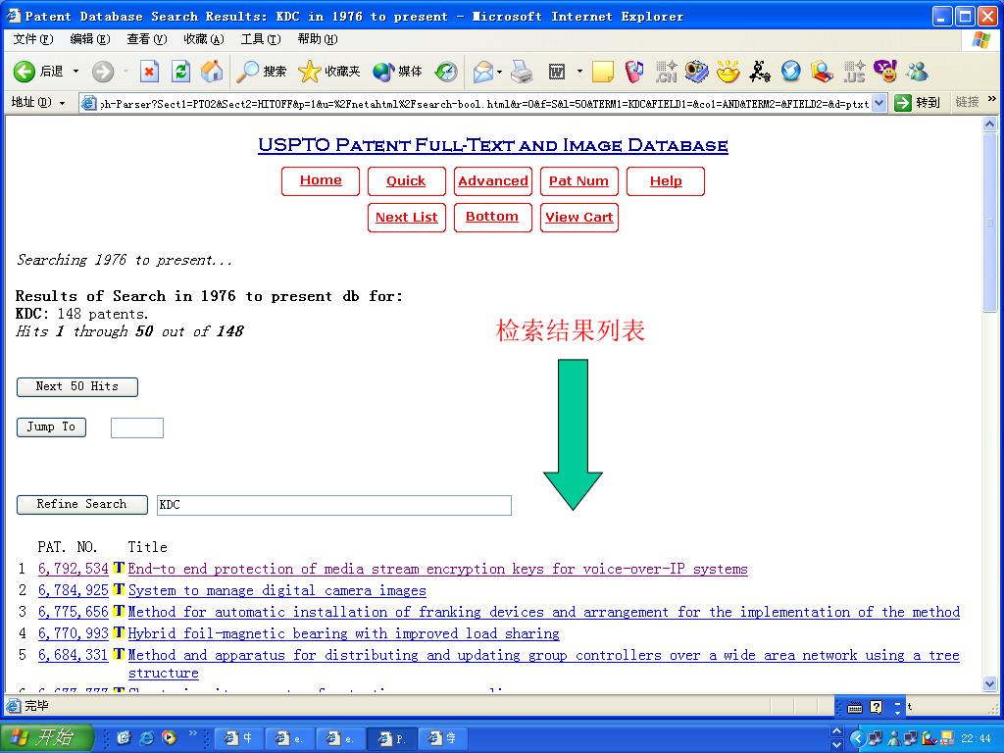1004x753 pixels.
Task: Click the Edit with Word icon
Action: (557, 71)
